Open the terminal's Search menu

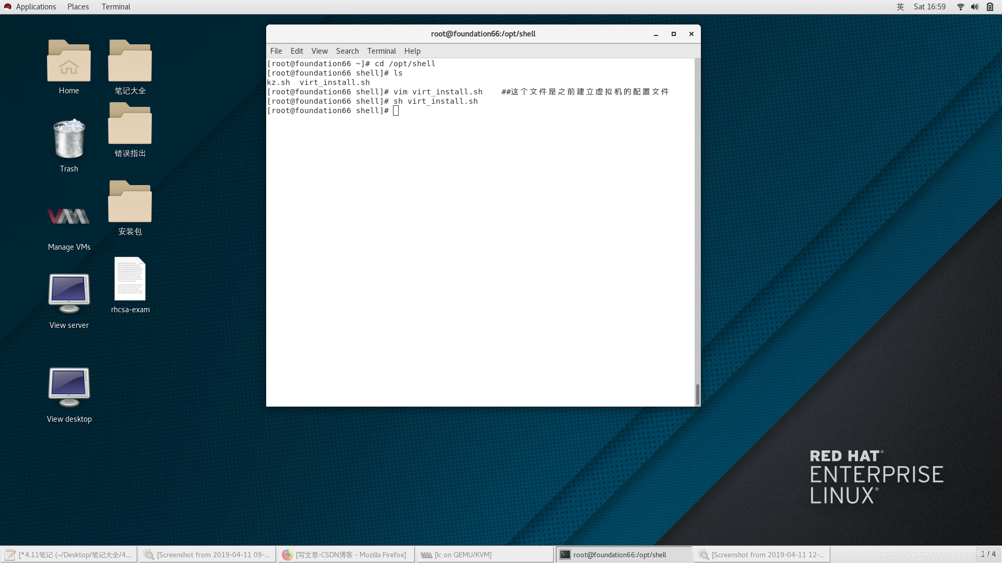347,51
